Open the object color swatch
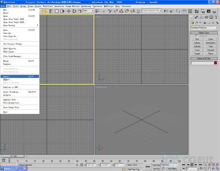 click(216, 63)
